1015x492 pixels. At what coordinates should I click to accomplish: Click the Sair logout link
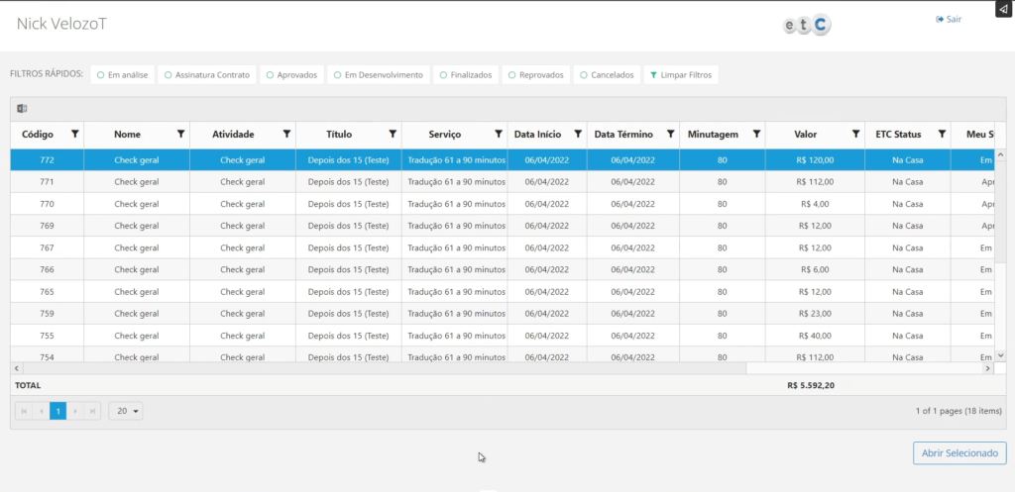coord(949,19)
